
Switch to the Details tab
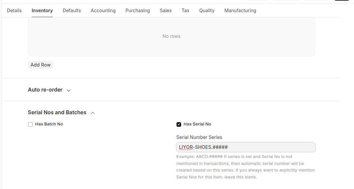click(x=14, y=11)
